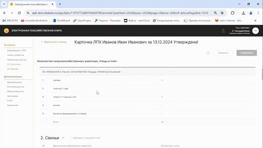Open Домовладение in sidebar

point(14,82)
